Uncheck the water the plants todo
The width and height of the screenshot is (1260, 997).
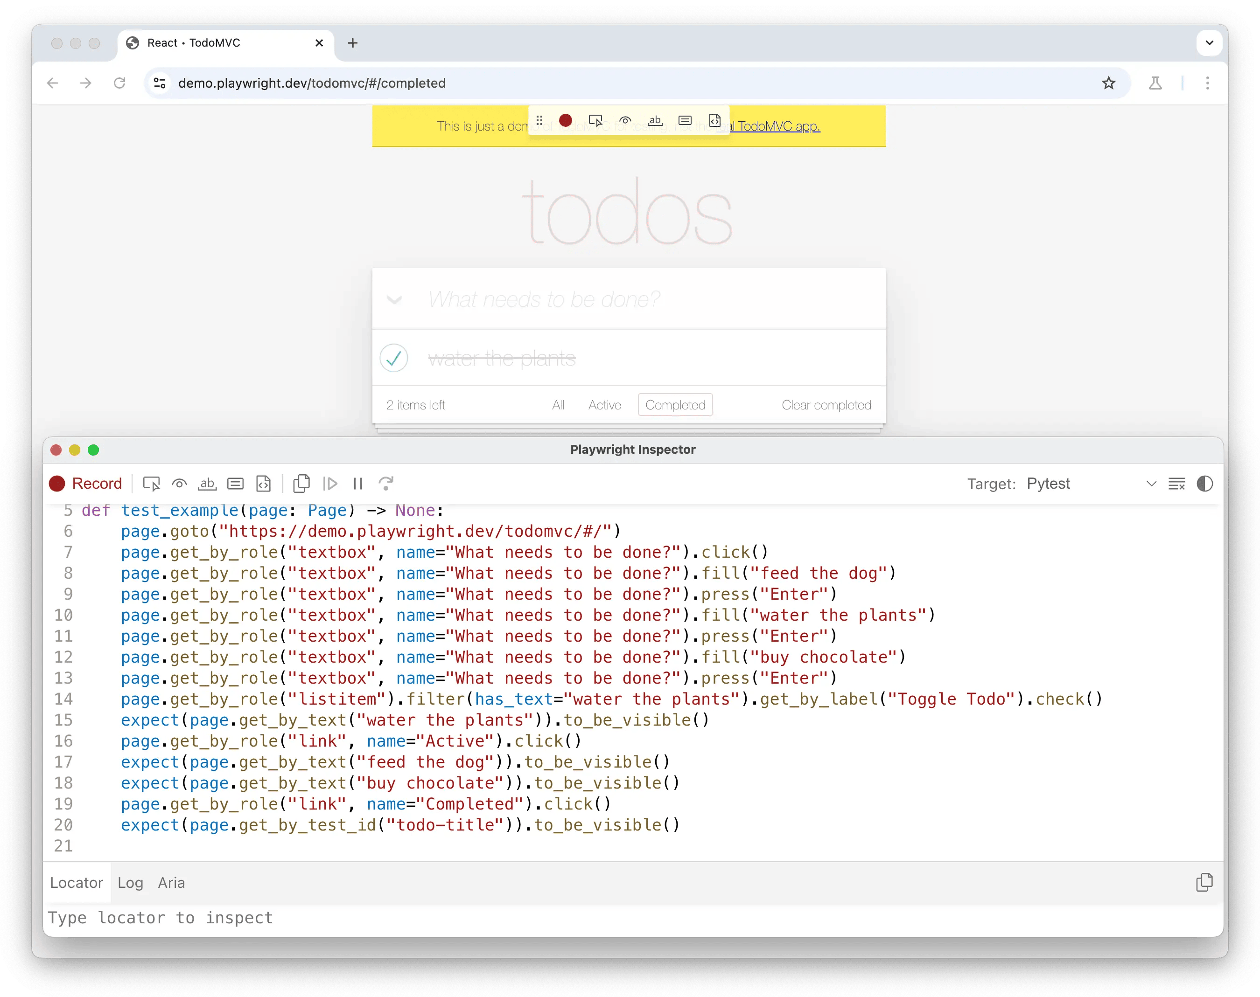pyautogui.click(x=394, y=358)
